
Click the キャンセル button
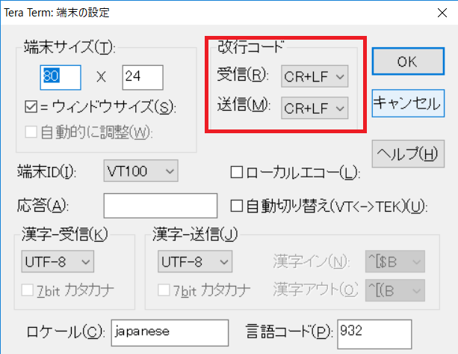[406, 103]
